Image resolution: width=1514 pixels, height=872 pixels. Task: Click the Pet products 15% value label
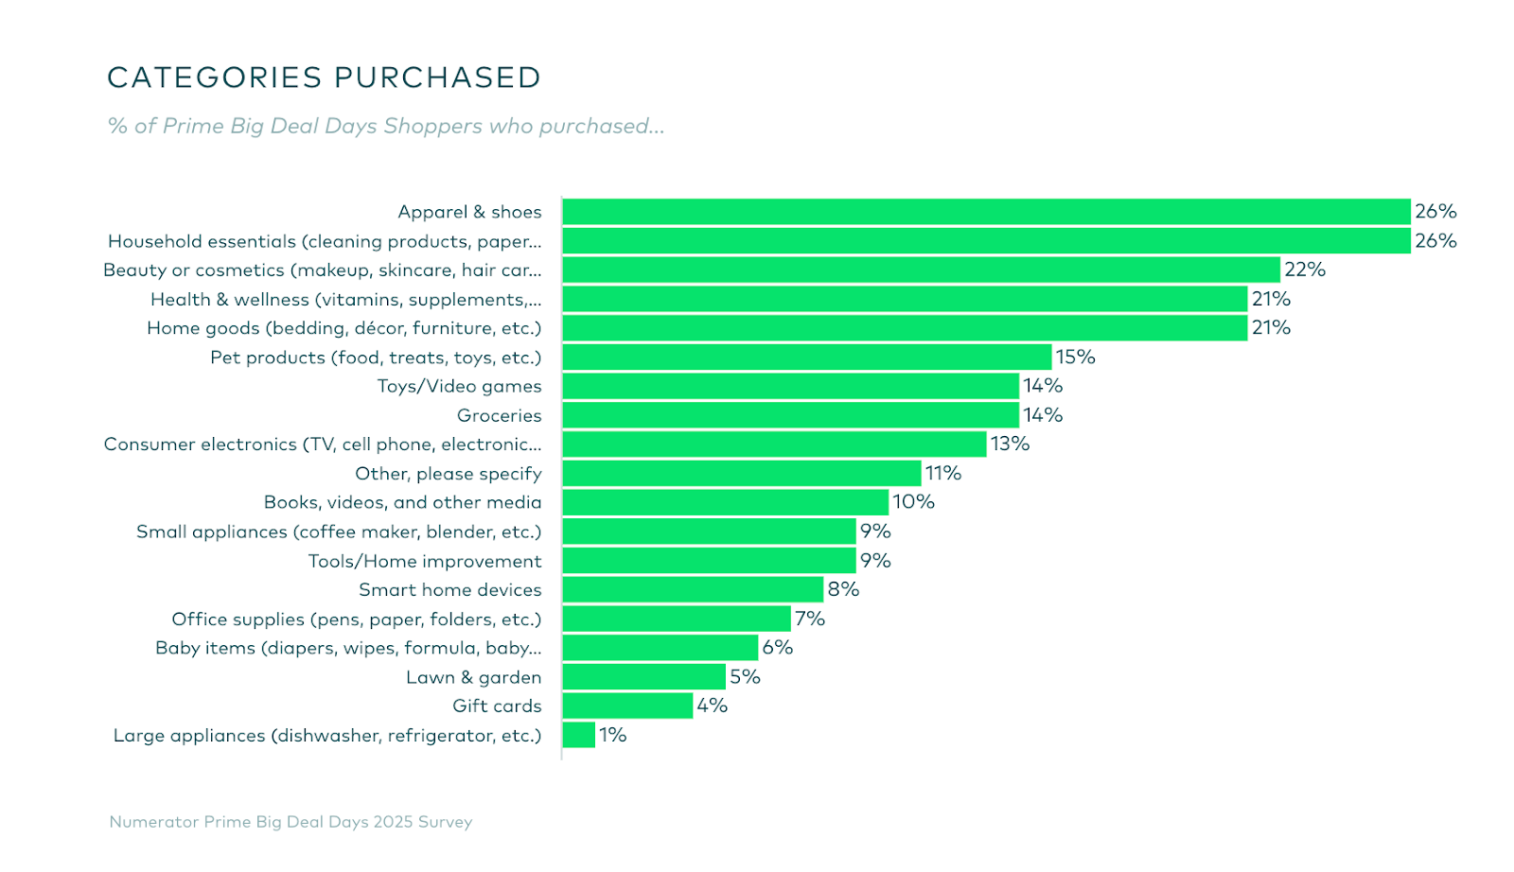[1075, 357]
